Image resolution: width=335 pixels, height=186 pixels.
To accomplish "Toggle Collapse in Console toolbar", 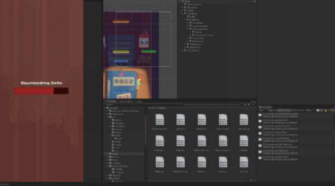I will tap(272, 111).
